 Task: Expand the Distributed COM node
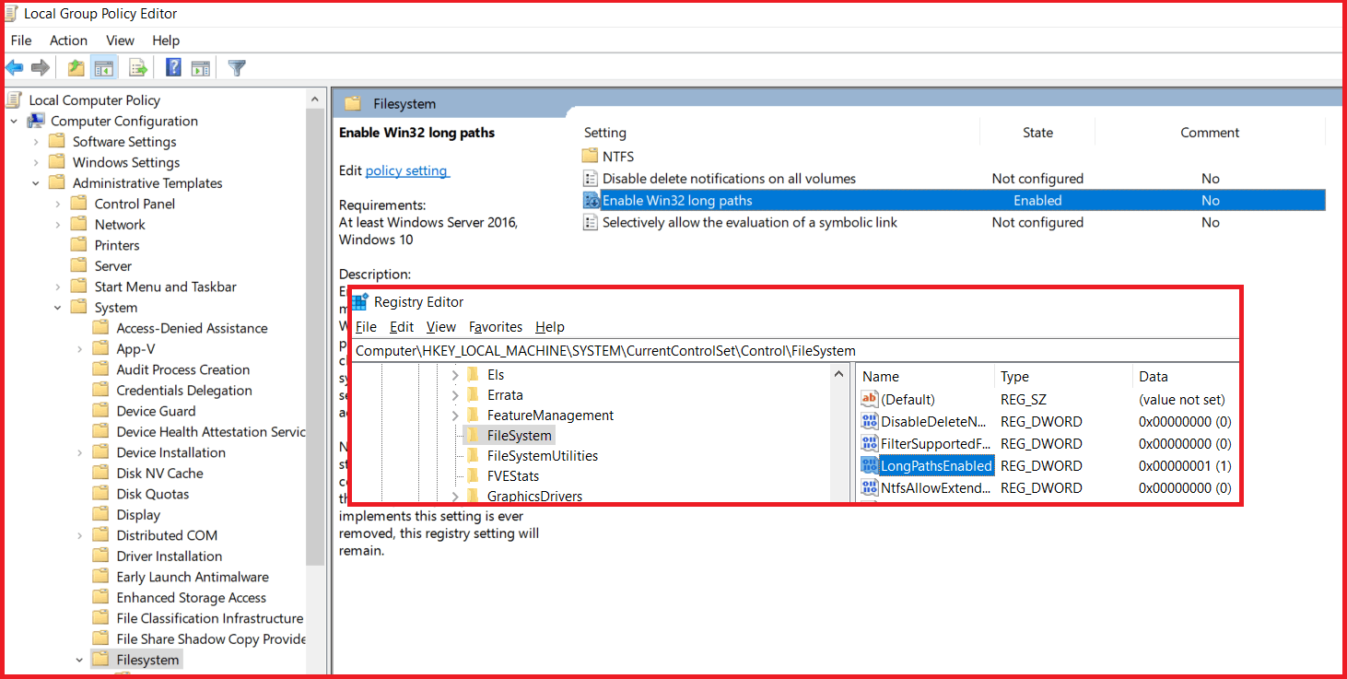tap(80, 535)
